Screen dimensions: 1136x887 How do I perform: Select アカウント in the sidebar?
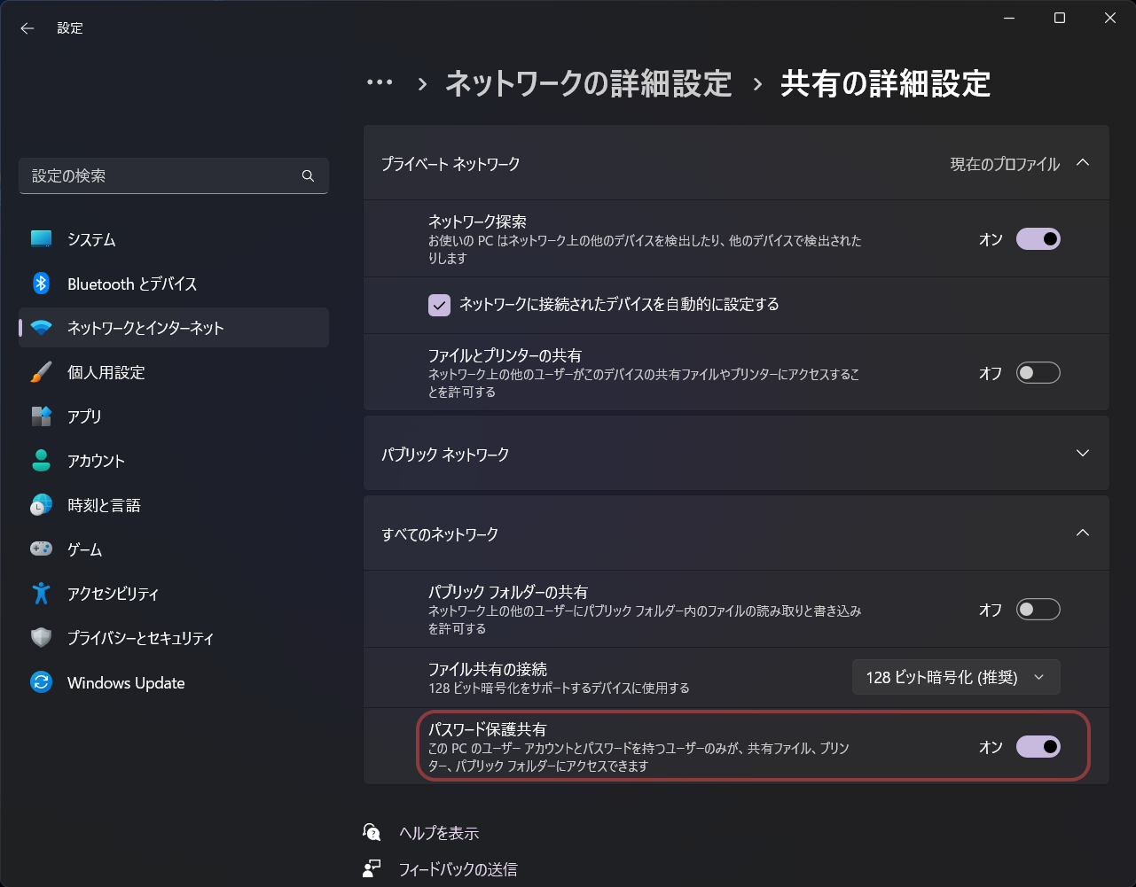(x=96, y=461)
